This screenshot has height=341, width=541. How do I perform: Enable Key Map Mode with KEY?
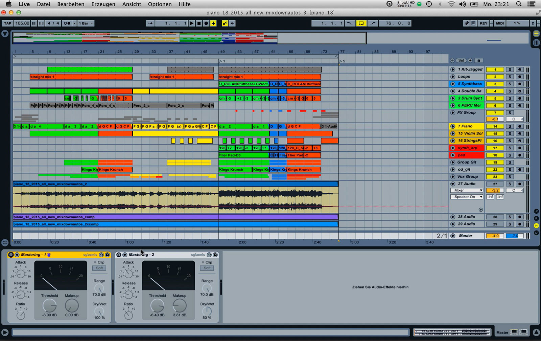(x=484, y=23)
